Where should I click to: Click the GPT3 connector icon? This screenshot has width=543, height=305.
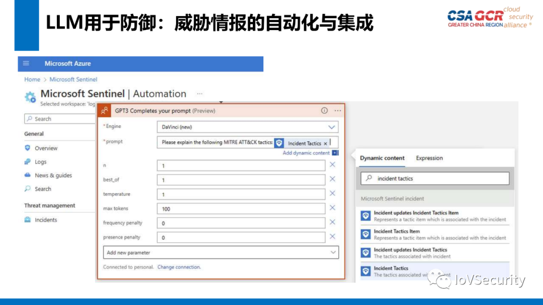pyautogui.click(x=104, y=110)
